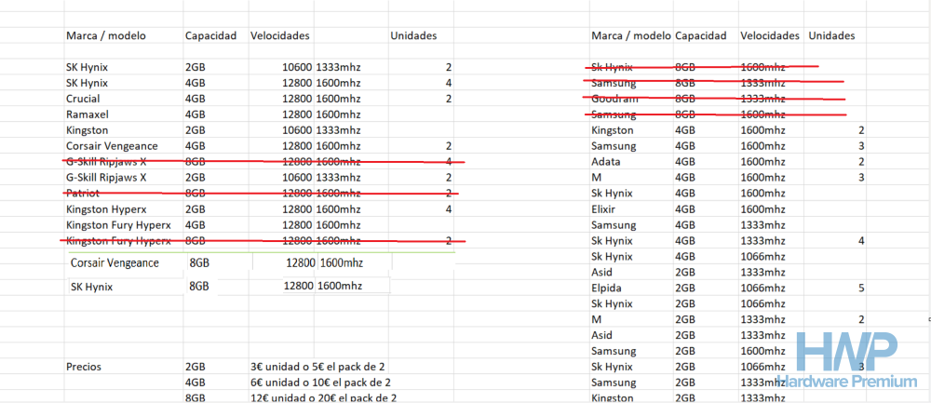Click 'Corsair Vengeance' in the 8GB row

click(115, 263)
